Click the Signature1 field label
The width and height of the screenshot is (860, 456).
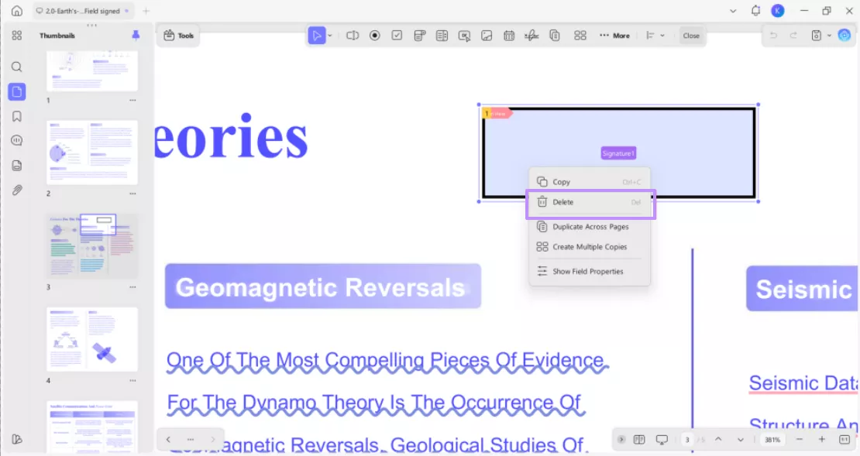[618, 153]
